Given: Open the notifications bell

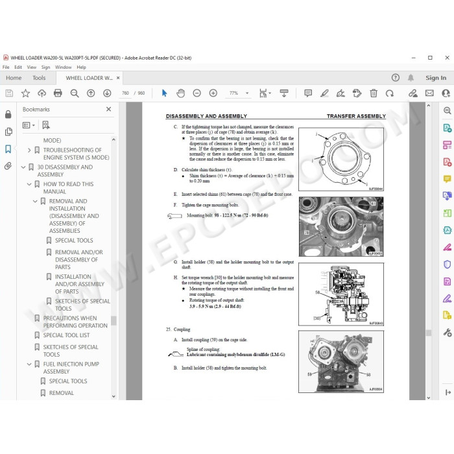Looking at the screenshot, I should 411,78.
